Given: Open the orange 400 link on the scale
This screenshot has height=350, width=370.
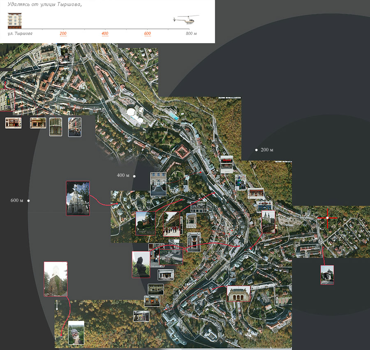Looking at the screenshot, I should click(x=105, y=33).
